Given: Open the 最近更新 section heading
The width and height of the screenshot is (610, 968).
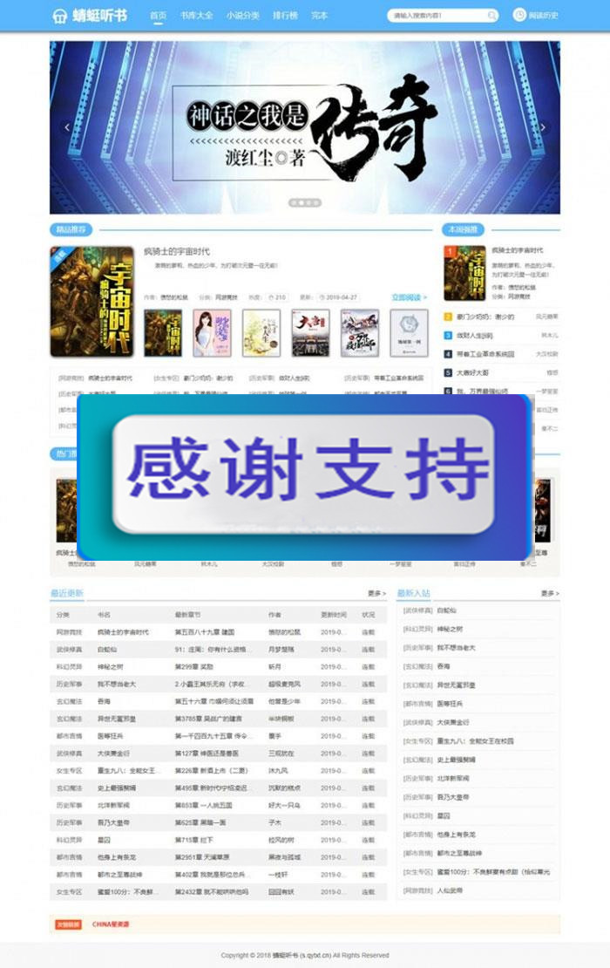Looking at the screenshot, I should (x=66, y=593).
